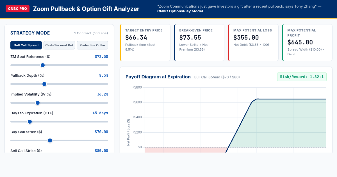This screenshot has width=337, height=177.
Task: Click the 45 days expiration value
Action: click(100, 113)
